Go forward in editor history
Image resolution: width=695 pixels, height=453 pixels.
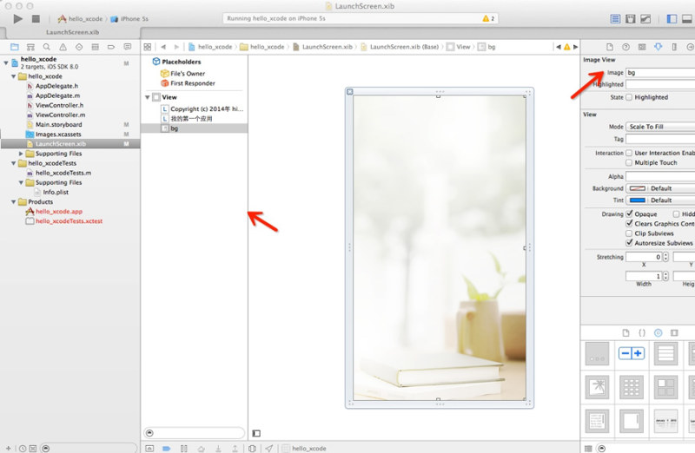click(176, 47)
